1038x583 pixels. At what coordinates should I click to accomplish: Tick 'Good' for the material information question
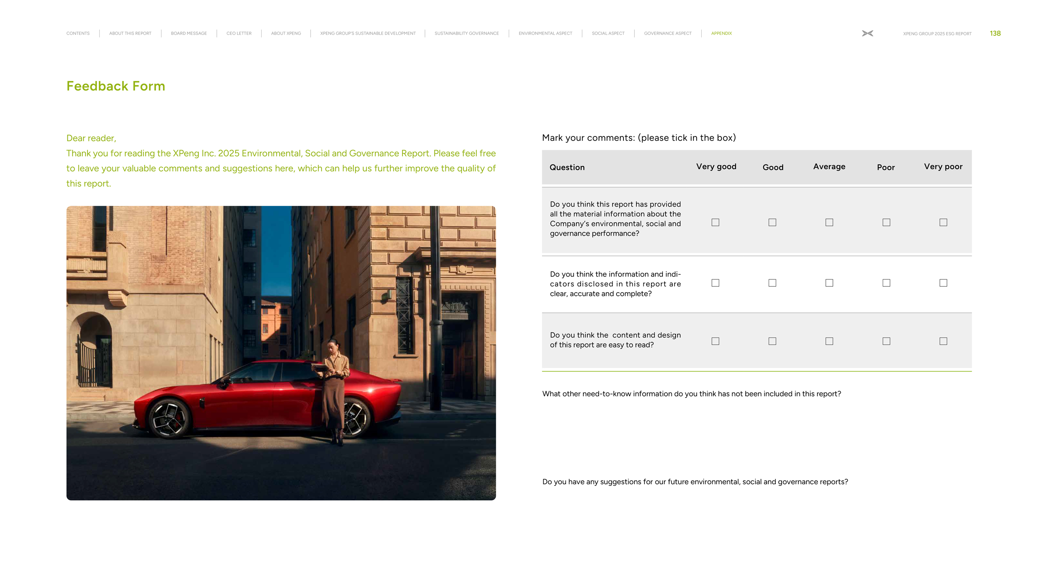tap(772, 222)
